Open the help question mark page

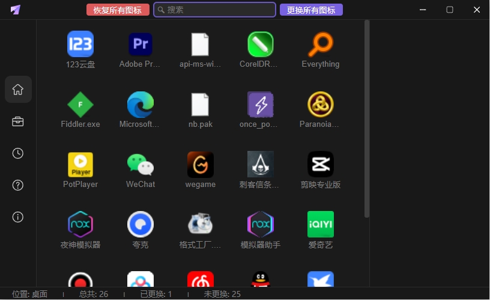pyautogui.click(x=18, y=185)
